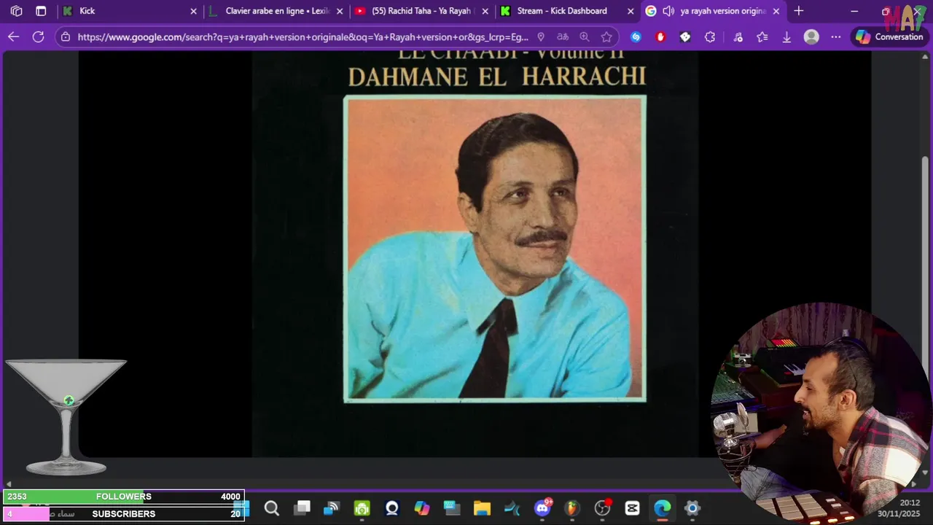Open CapCut from the taskbar
This screenshot has width=933, height=525.
pos(632,508)
